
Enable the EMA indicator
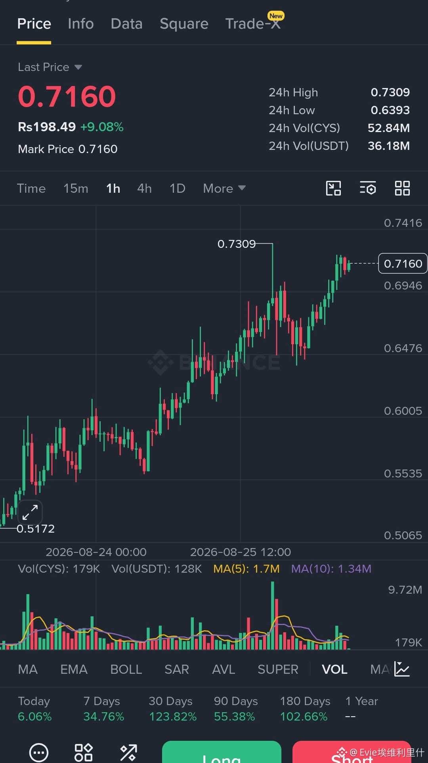tap(74, 669)
